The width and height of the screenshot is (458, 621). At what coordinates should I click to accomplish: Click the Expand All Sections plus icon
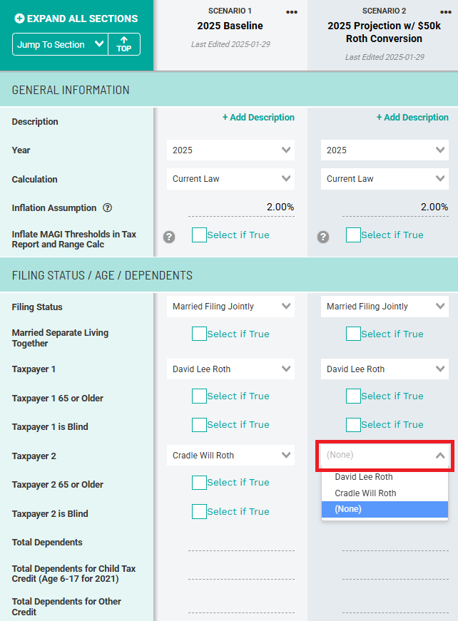pos(19,18)
